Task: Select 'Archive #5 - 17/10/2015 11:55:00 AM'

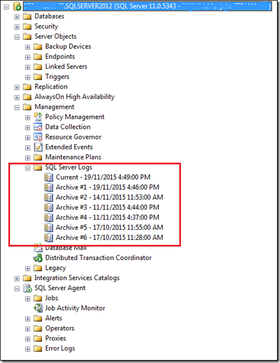Action: [110, 227]
